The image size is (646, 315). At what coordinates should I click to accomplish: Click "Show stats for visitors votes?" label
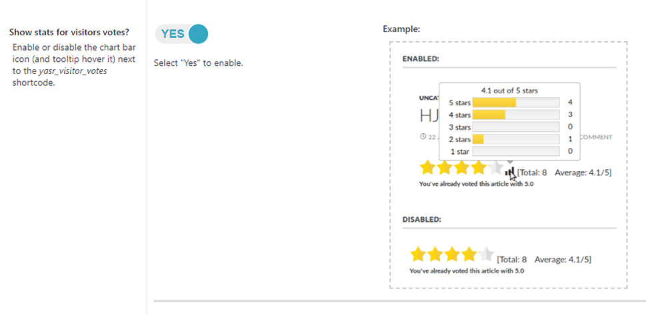(69, 32)
